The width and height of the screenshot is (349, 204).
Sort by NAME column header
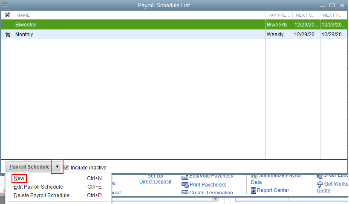(x=23, y=15)
